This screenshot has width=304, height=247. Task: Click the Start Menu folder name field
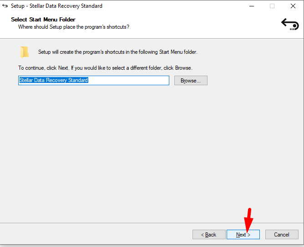pos(94,80)
